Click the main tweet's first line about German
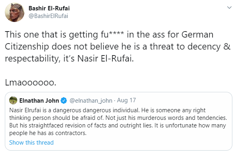Image resolution: width=238 pixels, height=151 pixels. click(x=109, y=35)
